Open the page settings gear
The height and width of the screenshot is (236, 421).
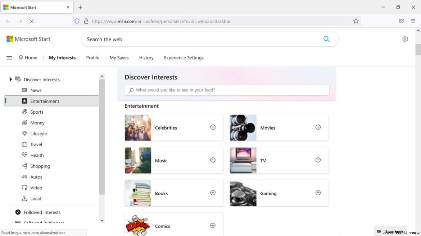405,39
